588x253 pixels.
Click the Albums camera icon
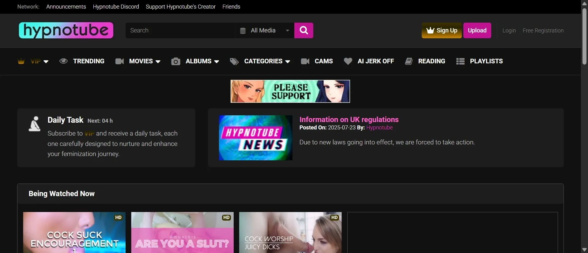(x=176, y=61)
